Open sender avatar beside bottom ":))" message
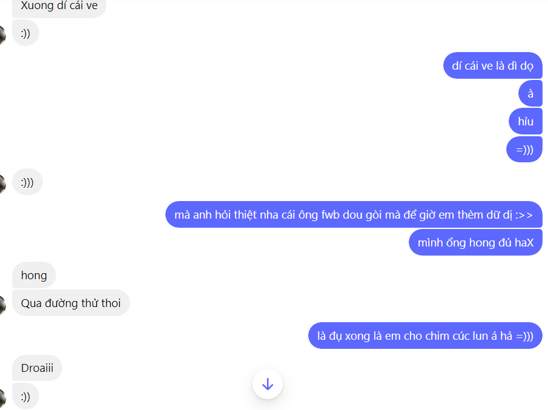Screen dimensions: 548x410 pyautogui.click(x=3, y=398)
